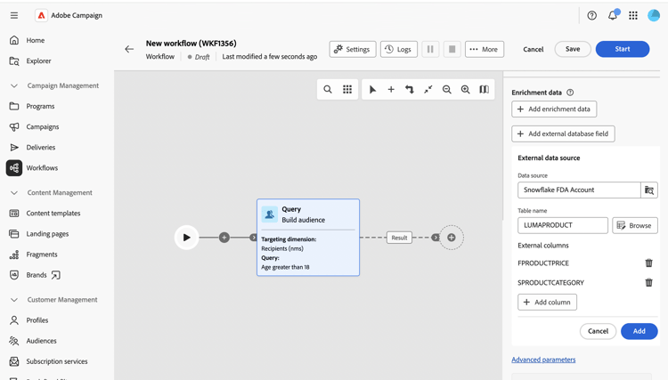Click the Table name field LUMAPRODUCT

pos(563,225)
